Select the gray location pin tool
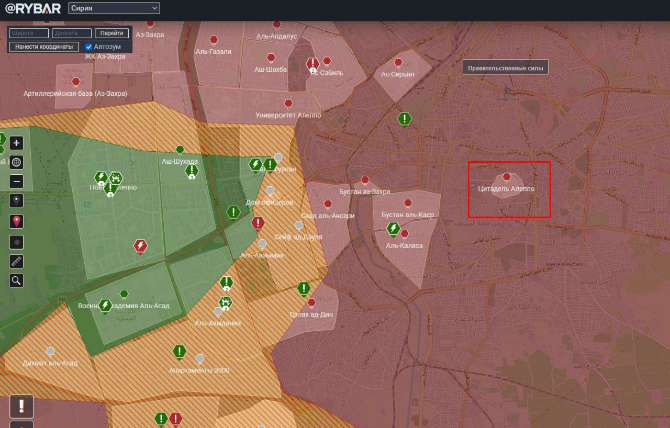 [x=16, y=201]
